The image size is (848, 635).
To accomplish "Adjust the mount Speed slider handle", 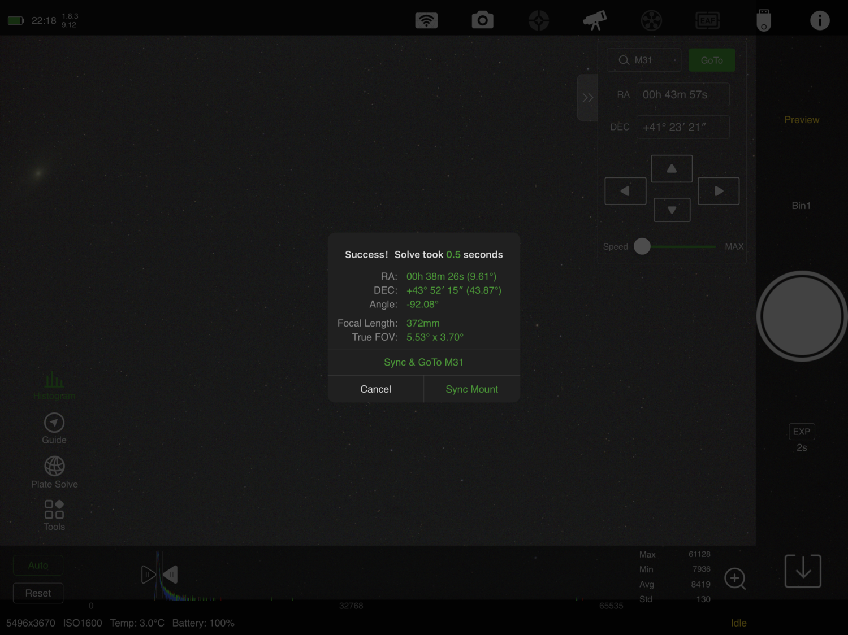I will click(642, 246).
